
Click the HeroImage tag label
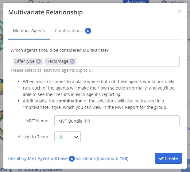57,61
